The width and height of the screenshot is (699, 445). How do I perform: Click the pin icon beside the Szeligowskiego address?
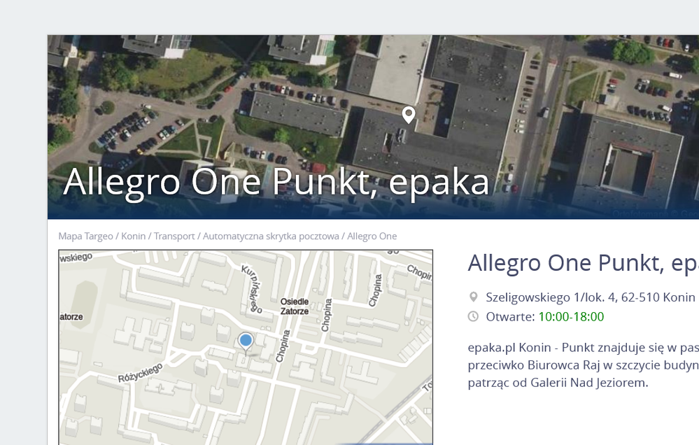click(473, 297)
